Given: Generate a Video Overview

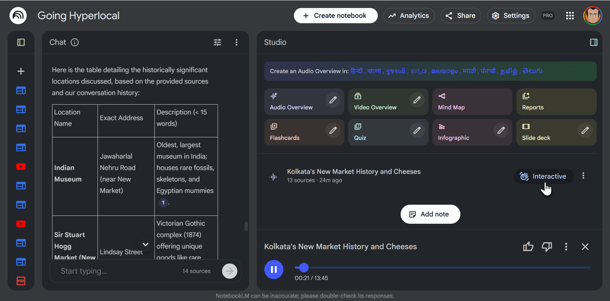Looking at the screenshot, I should click(388, 102).
